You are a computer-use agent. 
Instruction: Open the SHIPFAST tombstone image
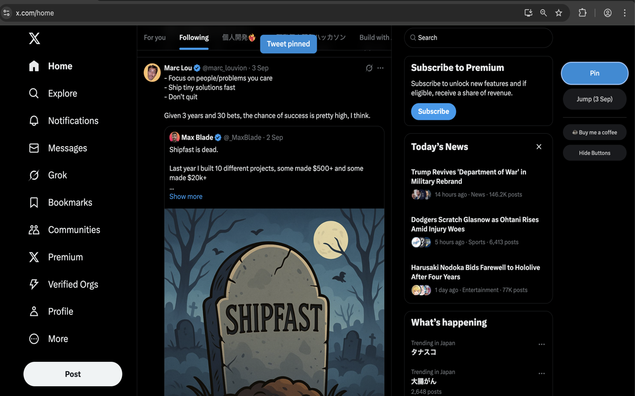coord(274,302)
